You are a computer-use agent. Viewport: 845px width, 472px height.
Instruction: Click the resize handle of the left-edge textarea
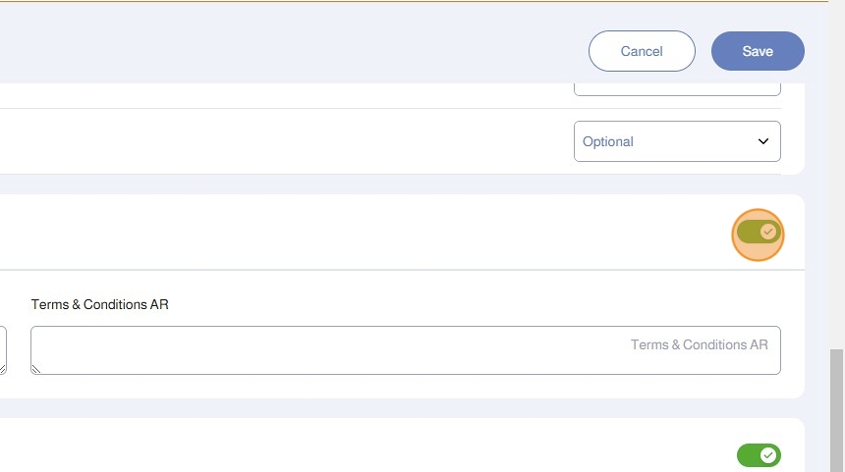(3, 369)
